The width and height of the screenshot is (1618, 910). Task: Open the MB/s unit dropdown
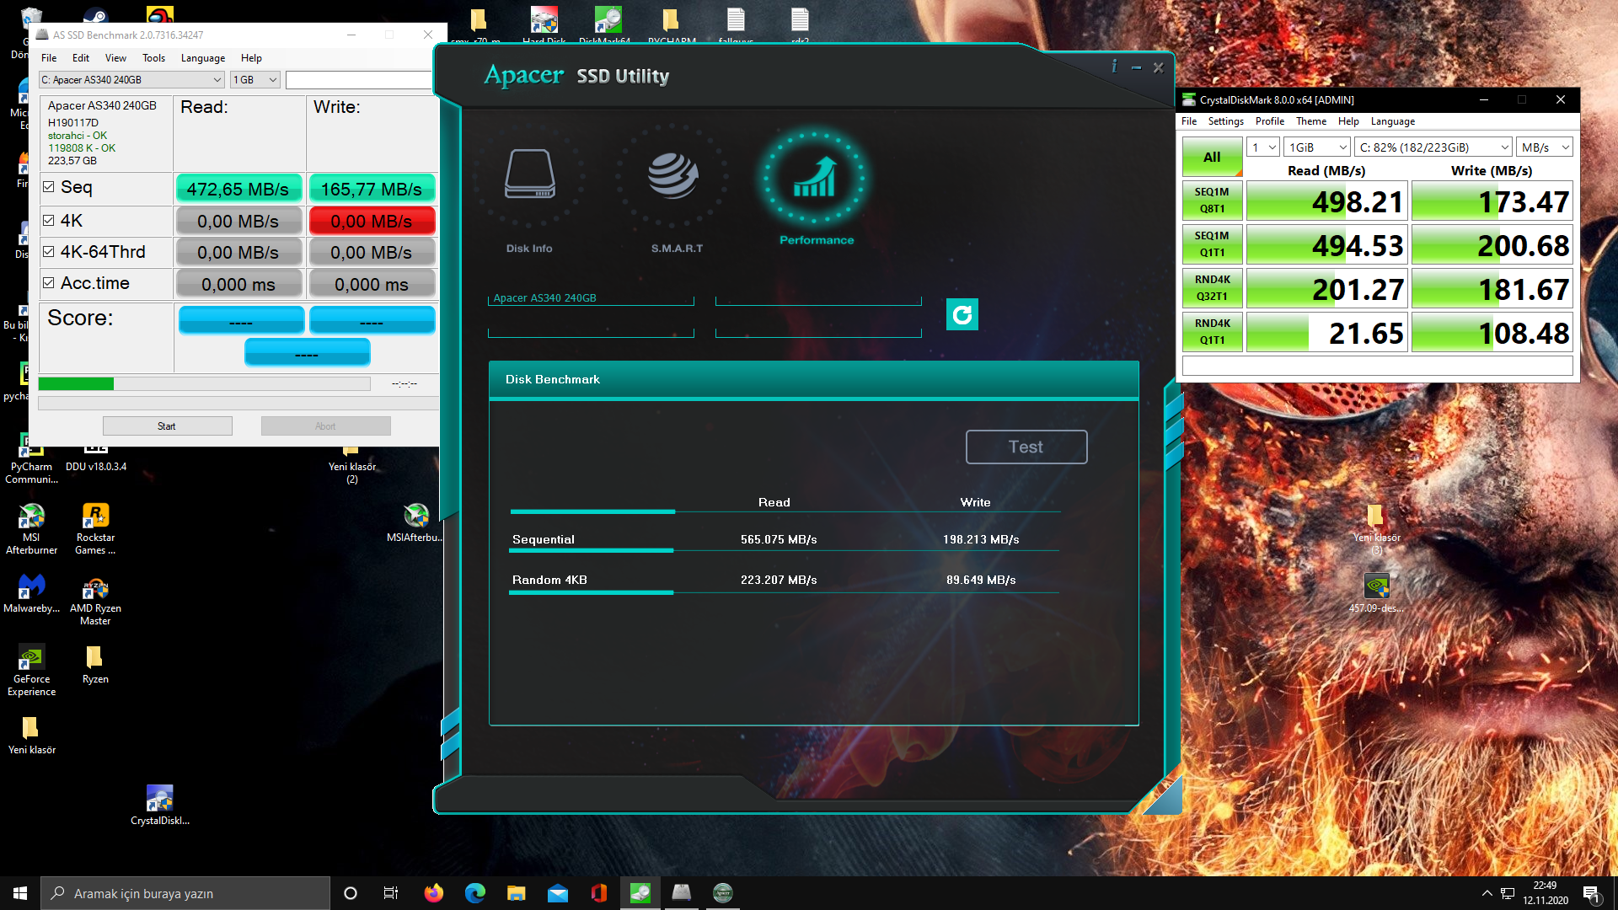(1544, 147)
